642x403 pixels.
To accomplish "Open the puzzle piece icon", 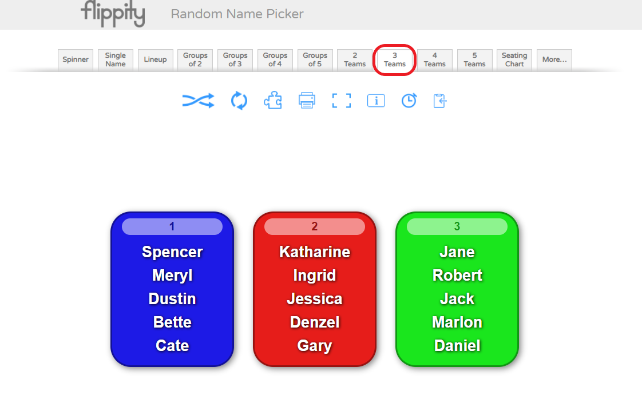I will pos(273,101).
